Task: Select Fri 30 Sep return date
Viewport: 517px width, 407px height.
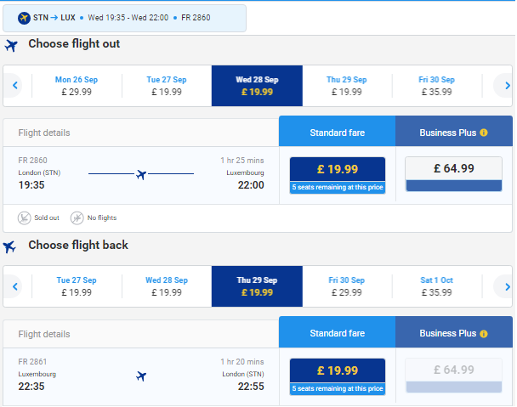Action: pos(347,286)
